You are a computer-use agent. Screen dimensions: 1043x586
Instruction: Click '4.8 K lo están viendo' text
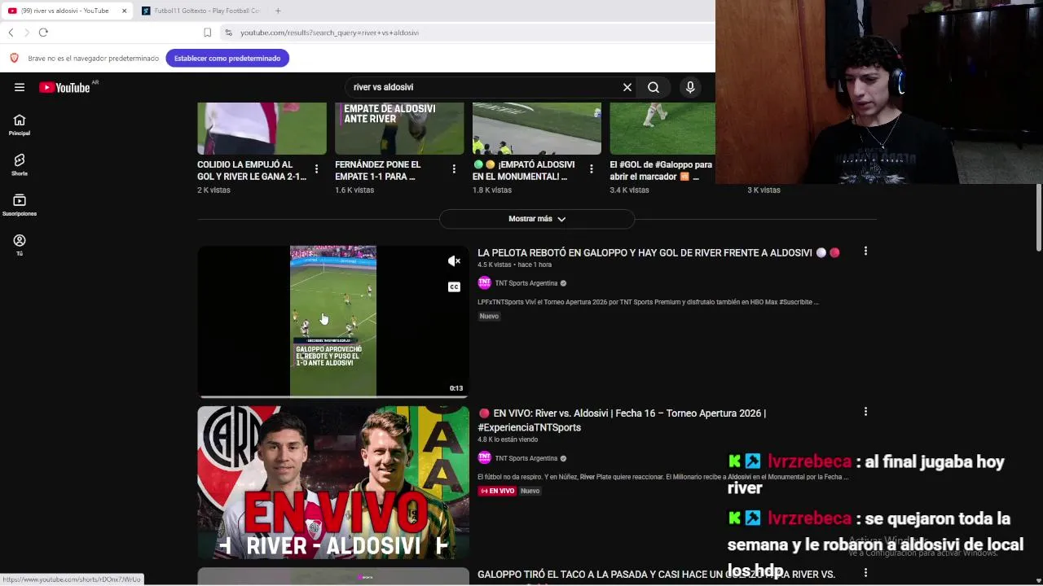tap(508, 439)
